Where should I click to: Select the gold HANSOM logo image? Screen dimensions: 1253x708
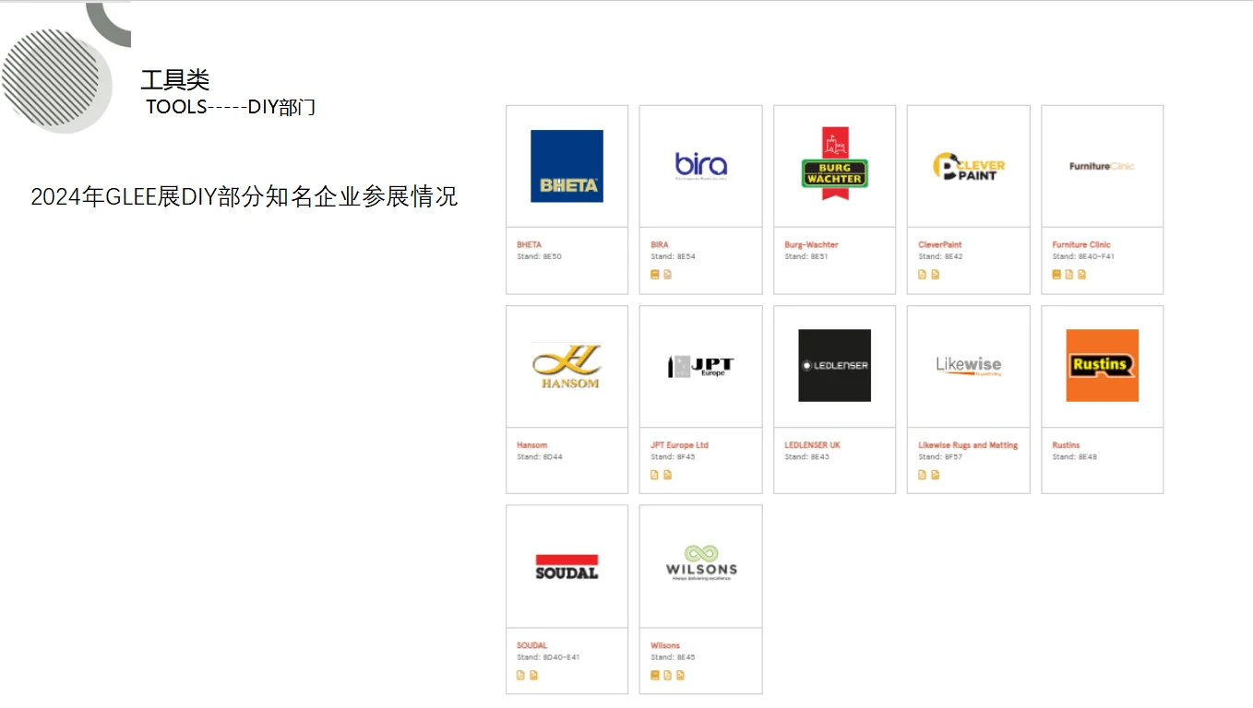click(567, 366)
